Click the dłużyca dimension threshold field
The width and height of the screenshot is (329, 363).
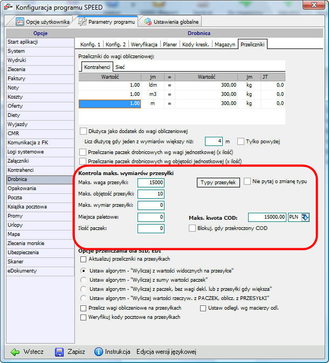coord(214,142)
